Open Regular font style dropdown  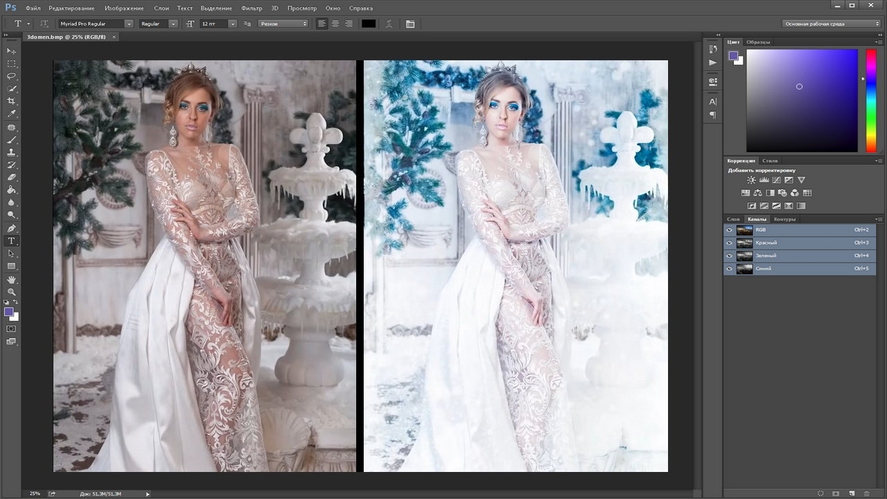tap(174, 24)
